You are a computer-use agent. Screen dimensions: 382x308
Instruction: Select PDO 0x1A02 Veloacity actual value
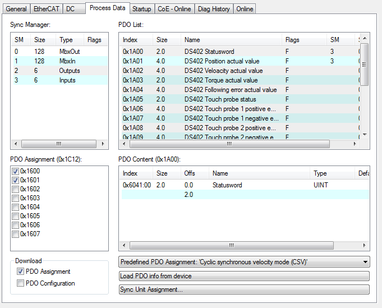point(240,71)
